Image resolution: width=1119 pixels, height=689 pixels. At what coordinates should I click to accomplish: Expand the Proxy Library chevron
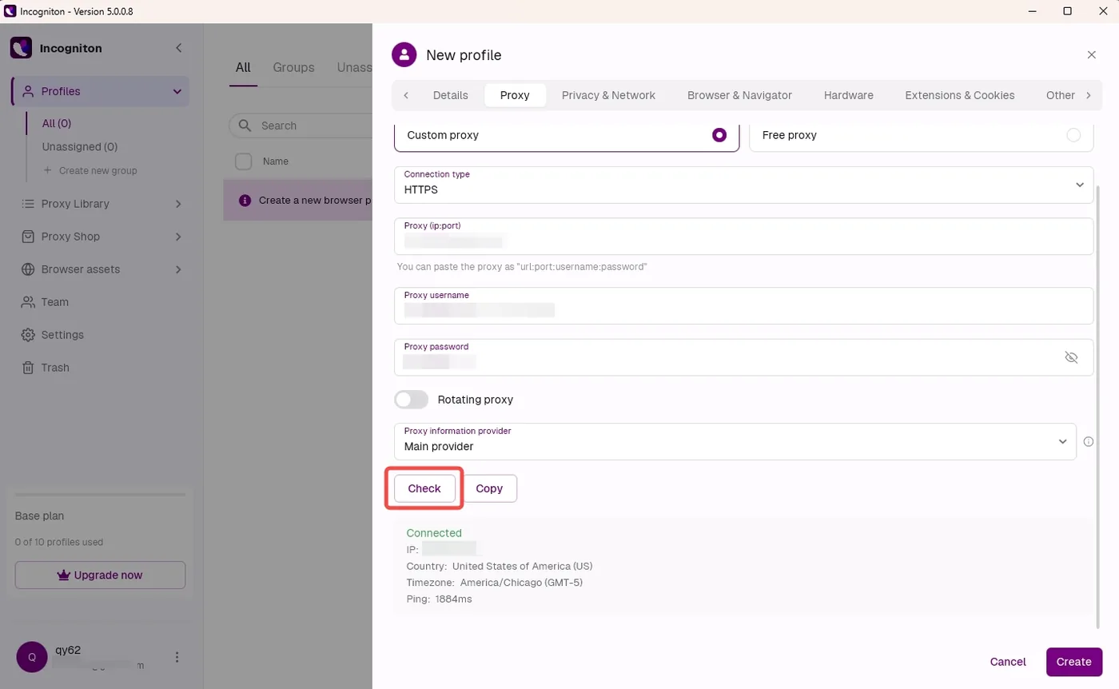(178, 204)
